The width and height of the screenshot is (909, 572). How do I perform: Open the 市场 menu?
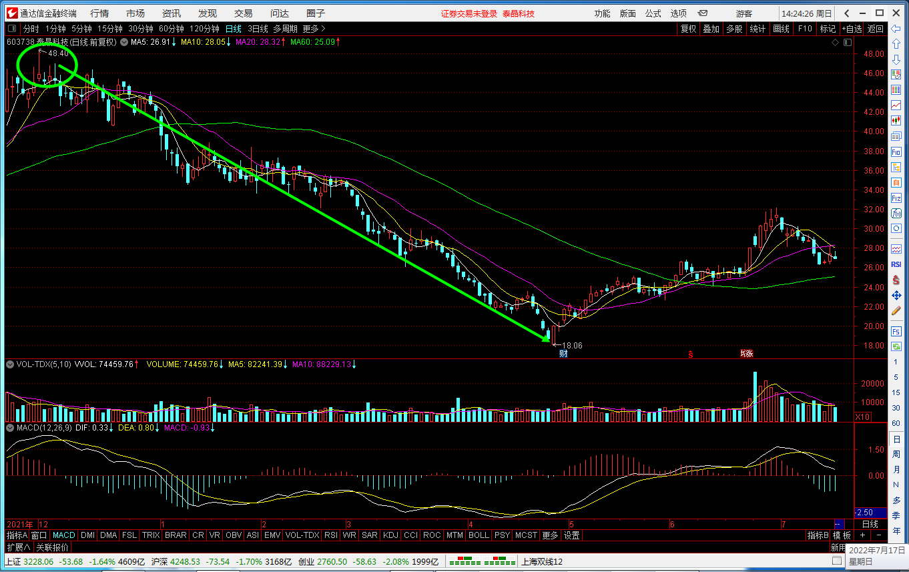click(x=135, y=13)
